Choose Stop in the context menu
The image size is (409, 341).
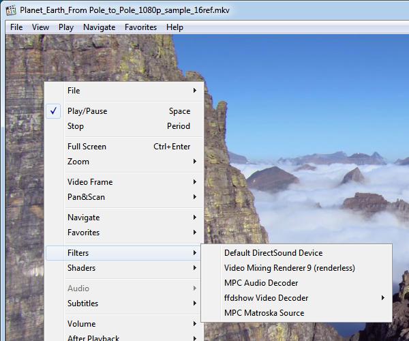(x=124, y=126)
